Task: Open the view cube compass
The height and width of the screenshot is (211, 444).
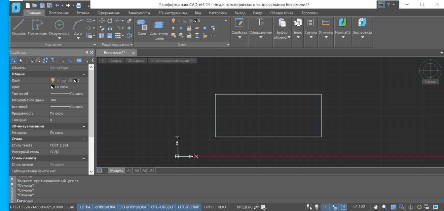Action: [x=430, y=70]
